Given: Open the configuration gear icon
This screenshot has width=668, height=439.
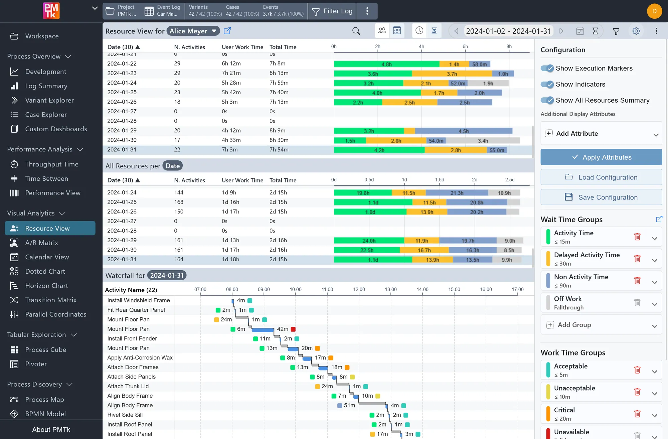Looking at the screenshot, I should click(636, 31).
